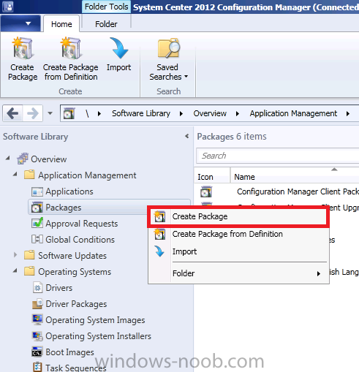Image resolution: width=359 pixels, height=372 pixels.
Task: Select the Folder Tools contextual tab
Action: coord(106,7)
